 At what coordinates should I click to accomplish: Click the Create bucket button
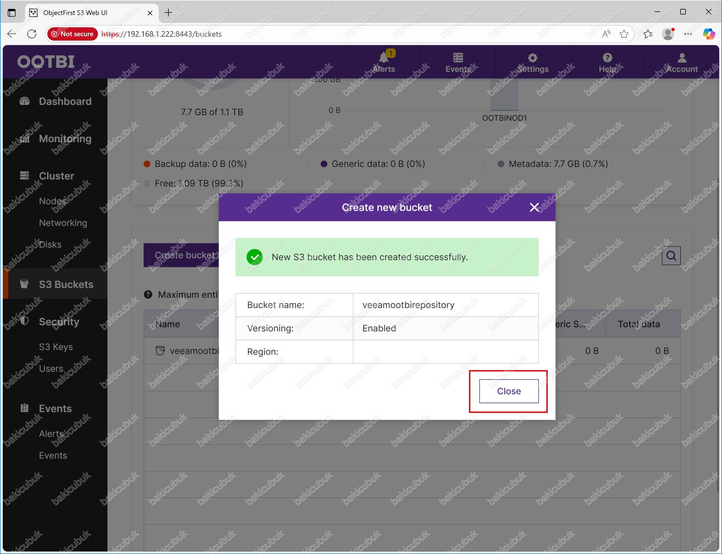point(181,255)
